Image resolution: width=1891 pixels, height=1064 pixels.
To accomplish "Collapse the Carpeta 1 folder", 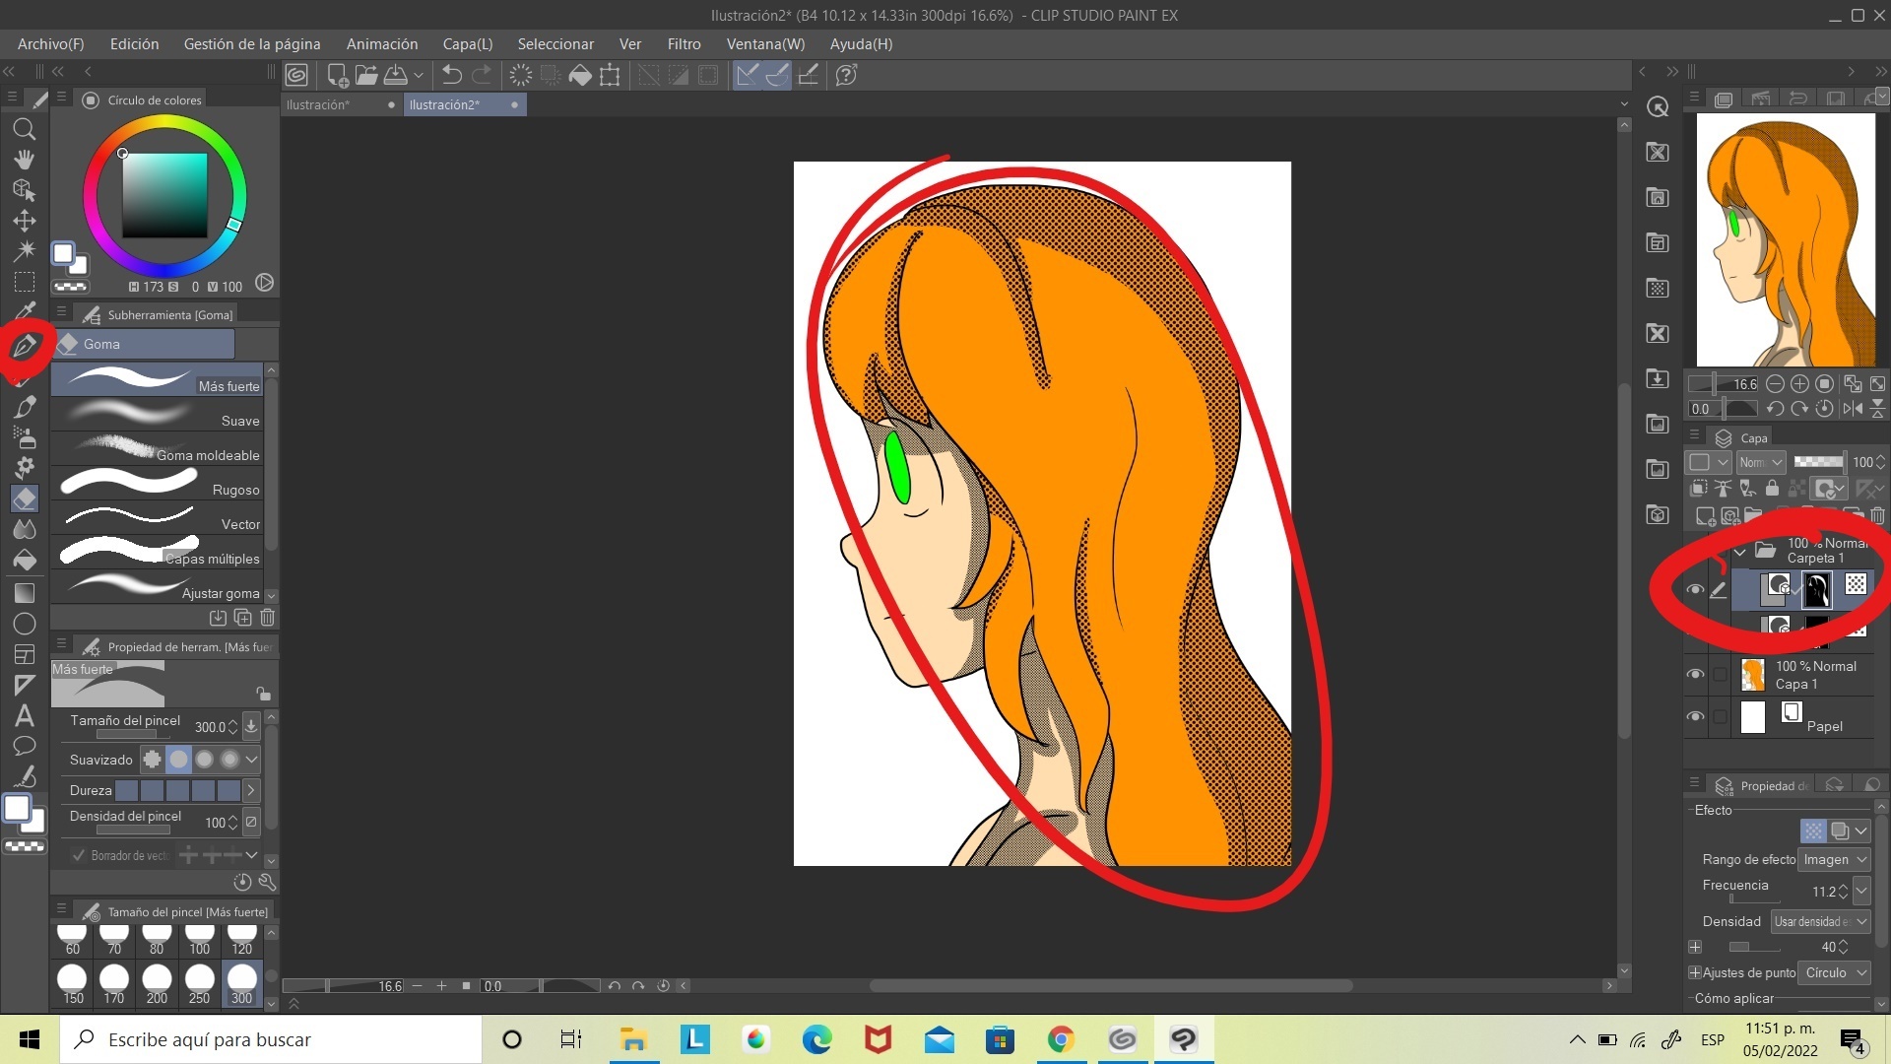I will (1740, 551).
